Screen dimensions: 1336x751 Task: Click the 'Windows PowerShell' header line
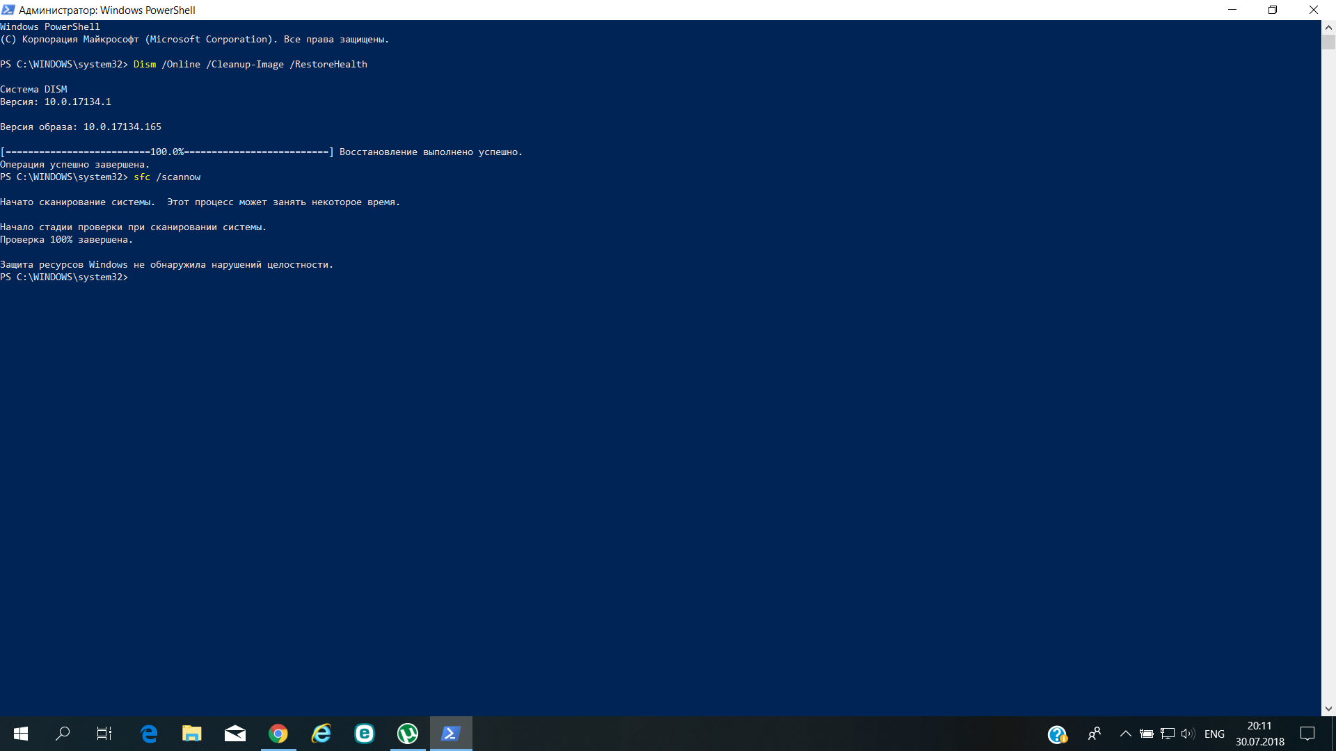[50, 27]
